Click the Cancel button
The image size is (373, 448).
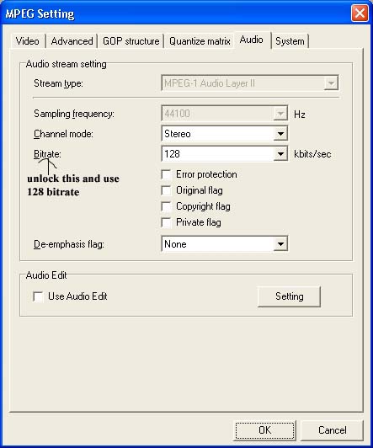[332, 430]
